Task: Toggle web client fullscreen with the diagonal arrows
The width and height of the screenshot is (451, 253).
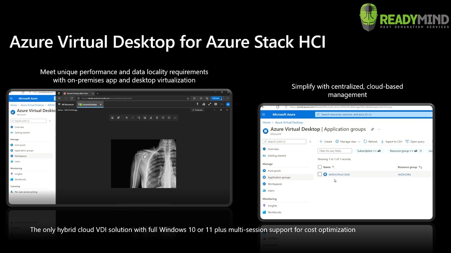Action: pyautogui.click(x=210, y=104)
